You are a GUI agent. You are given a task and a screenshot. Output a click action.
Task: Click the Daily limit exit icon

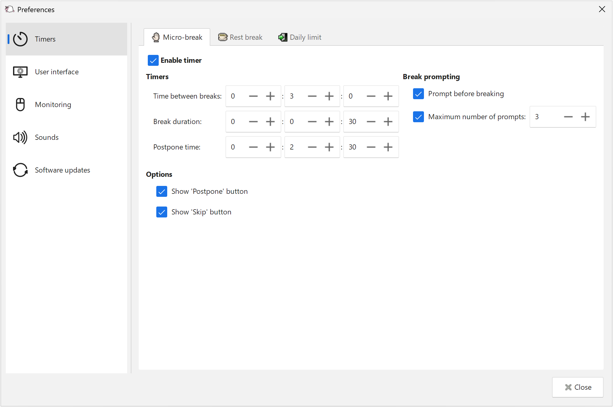(283, 37)
